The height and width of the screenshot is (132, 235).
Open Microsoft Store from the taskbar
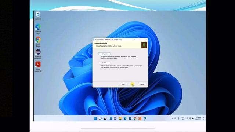(130, 118)
